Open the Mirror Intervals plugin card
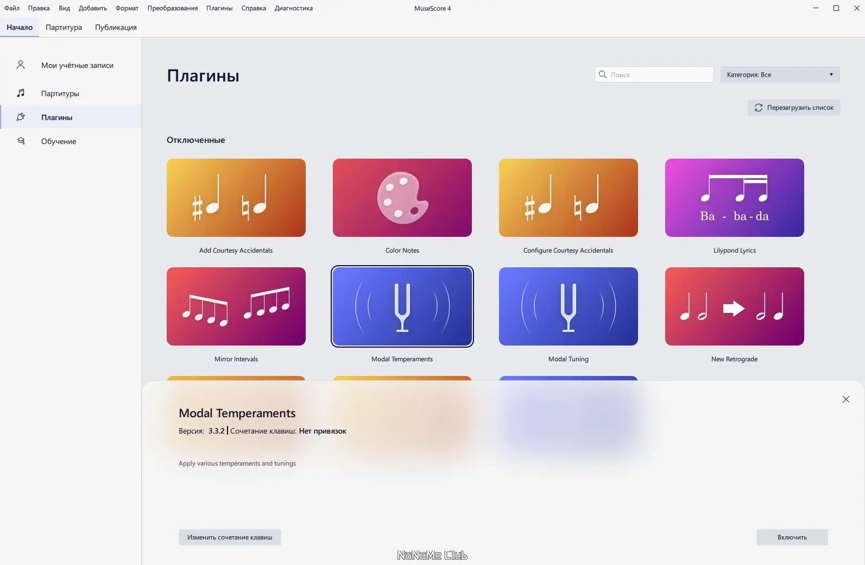Screen dimensions: 865x565 [236, 306]
